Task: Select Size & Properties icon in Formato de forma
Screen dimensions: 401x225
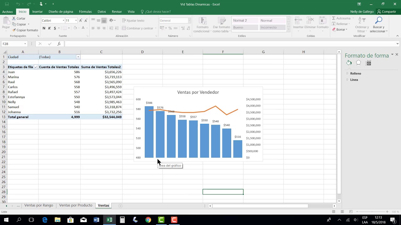Action: click(368, 63)
